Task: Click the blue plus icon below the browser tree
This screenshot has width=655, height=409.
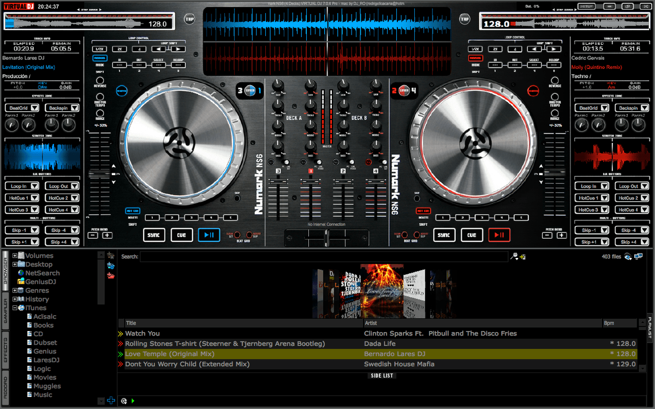Action: click(111, 400)
